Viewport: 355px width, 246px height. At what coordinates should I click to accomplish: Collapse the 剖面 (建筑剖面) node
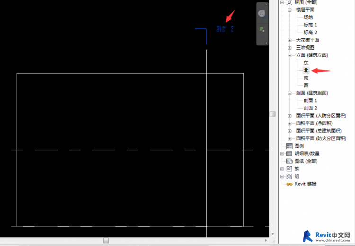pyautogui.click(x=289, y=93)
